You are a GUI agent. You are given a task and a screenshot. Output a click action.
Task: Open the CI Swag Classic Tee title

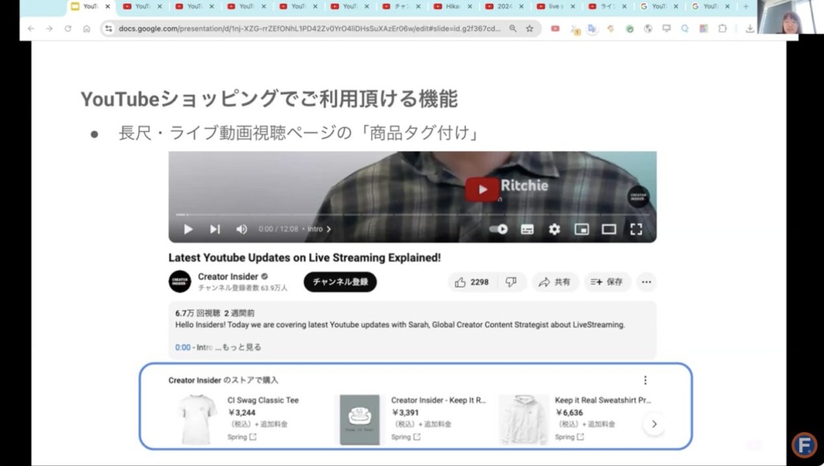tap(263, 400)
